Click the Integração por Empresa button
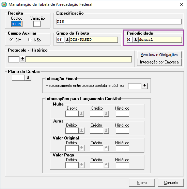187x189 pixels. pos(159,62)
